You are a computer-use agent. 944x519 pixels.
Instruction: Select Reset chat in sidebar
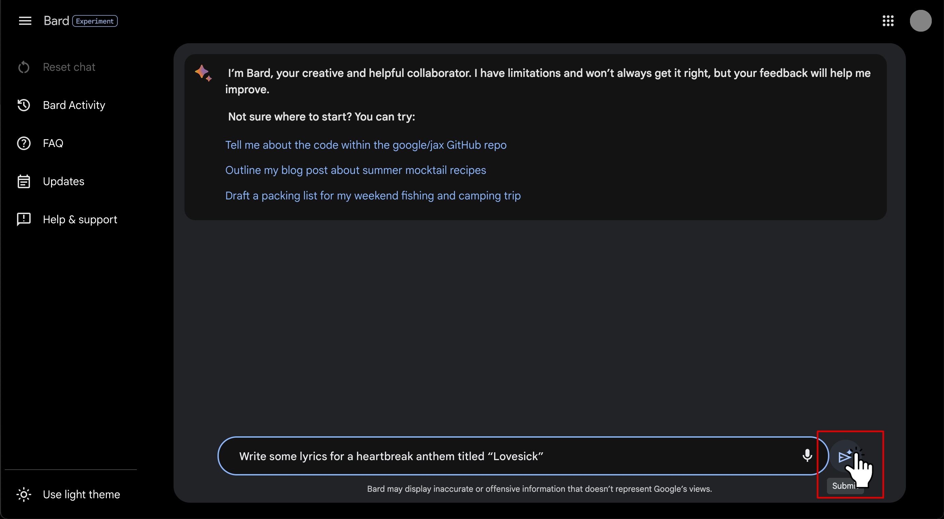56,67
